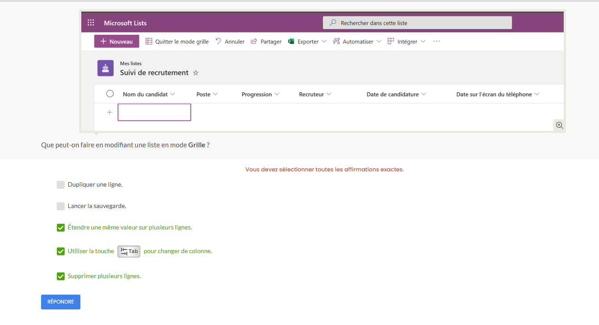Click the 'Rechercher dans cette liste' search field
This screenshot has height=325, width=599.
click(x=417, y=23)
